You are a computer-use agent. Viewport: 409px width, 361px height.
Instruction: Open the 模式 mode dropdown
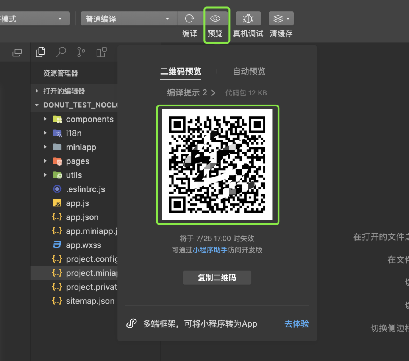(34, 19)
